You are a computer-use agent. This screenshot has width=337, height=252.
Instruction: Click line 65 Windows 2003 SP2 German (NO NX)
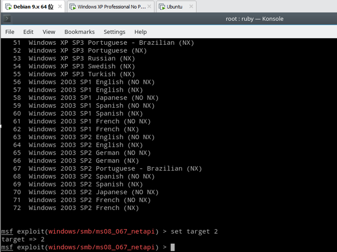click(x=82, y=153)
